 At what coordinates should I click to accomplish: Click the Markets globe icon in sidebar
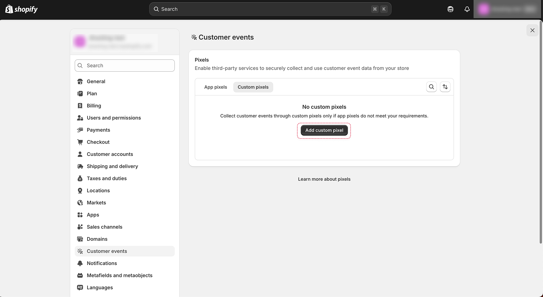pos(80,203)
